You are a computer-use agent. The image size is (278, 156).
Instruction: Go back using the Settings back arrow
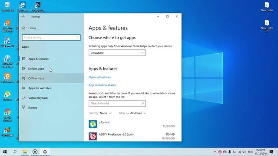(x=23, y=16)
